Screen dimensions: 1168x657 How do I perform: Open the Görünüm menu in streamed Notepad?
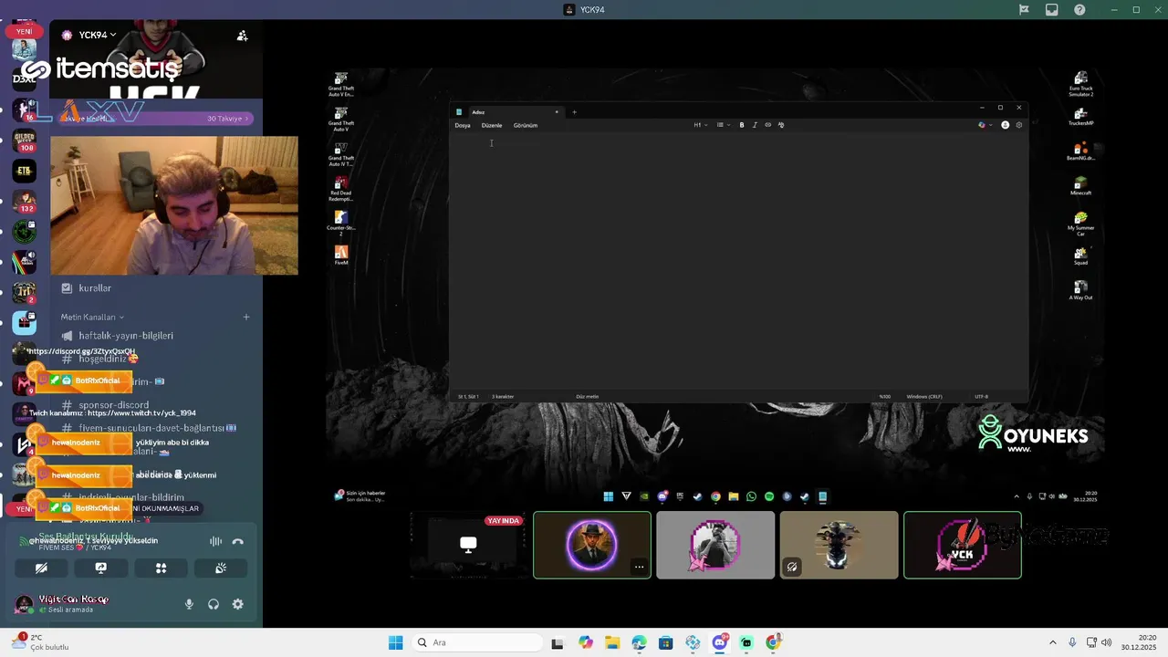[526, 125]
